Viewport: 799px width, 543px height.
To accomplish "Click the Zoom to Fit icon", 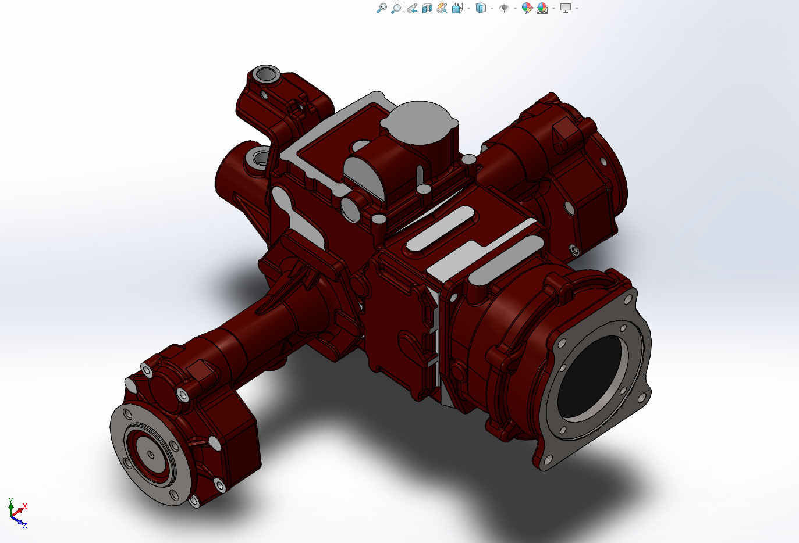I will click(x=381, y=8).
